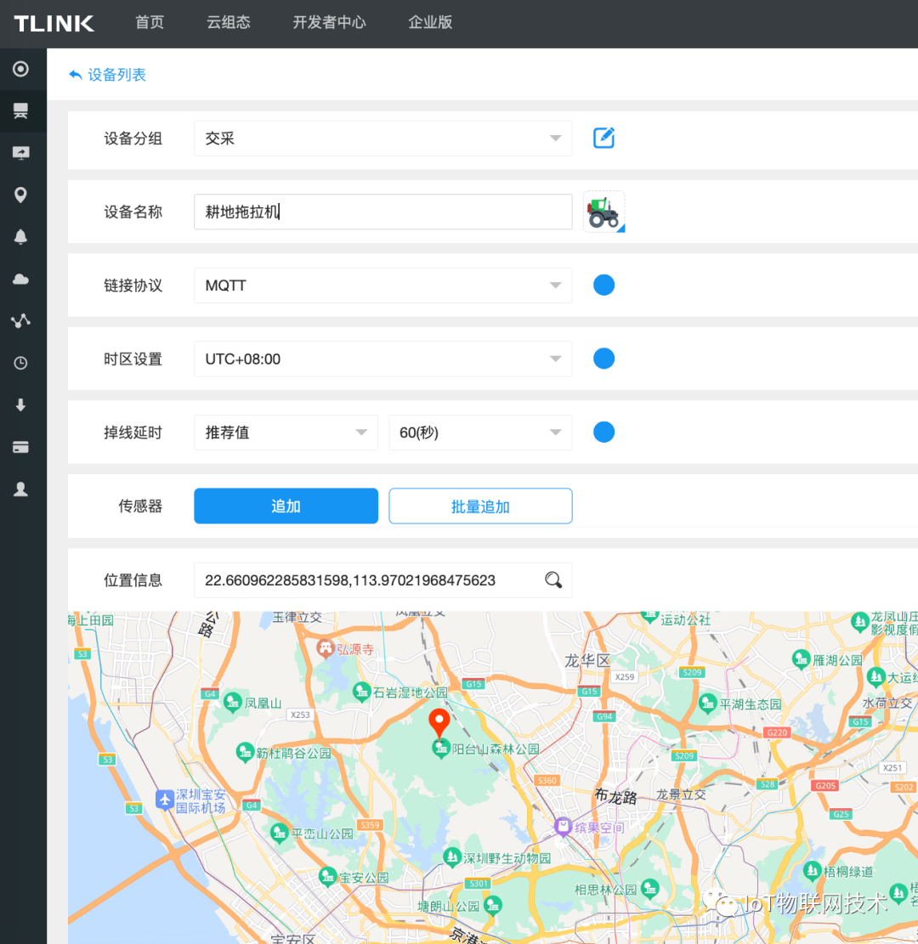Click the location pin icon in sidebar
Image resolution: width=918 pixels, height=944 pixels.
[21, 195]
